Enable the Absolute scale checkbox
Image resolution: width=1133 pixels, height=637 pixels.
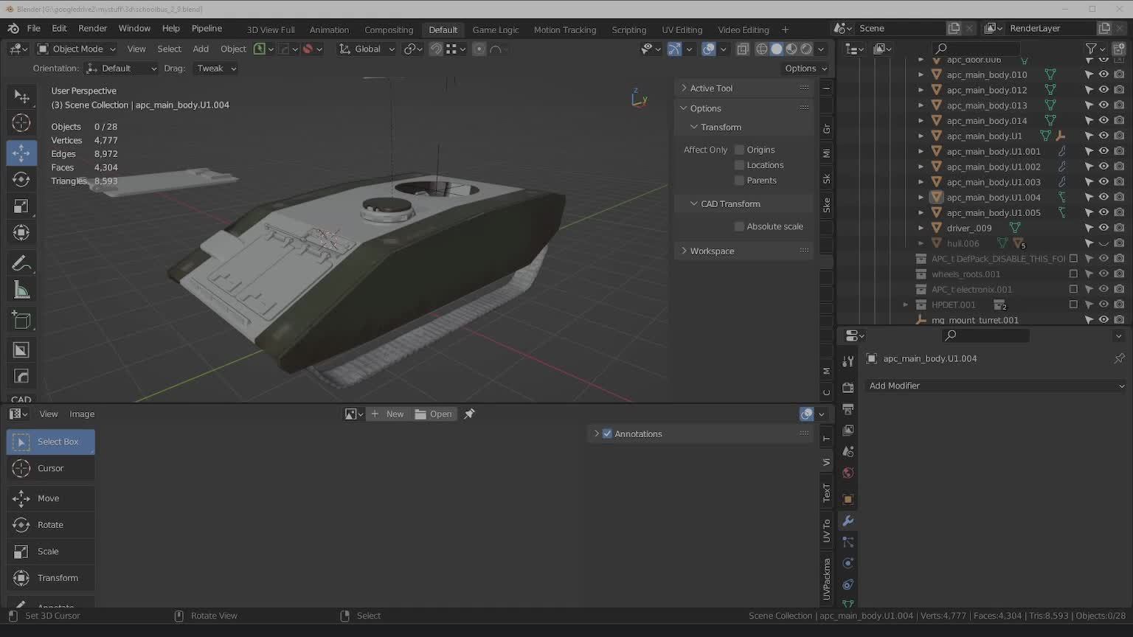[x=739, y=226]
